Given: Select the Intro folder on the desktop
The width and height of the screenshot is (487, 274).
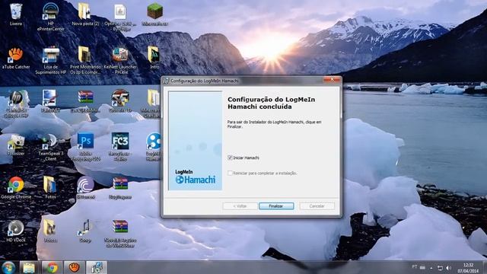Looking at the screenshot, I should click(154, 58).
